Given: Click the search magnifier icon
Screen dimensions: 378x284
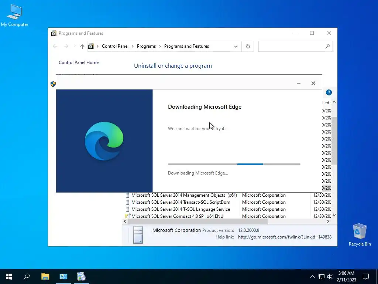Looking at the screenshot, I should click(x=327, y=46).
